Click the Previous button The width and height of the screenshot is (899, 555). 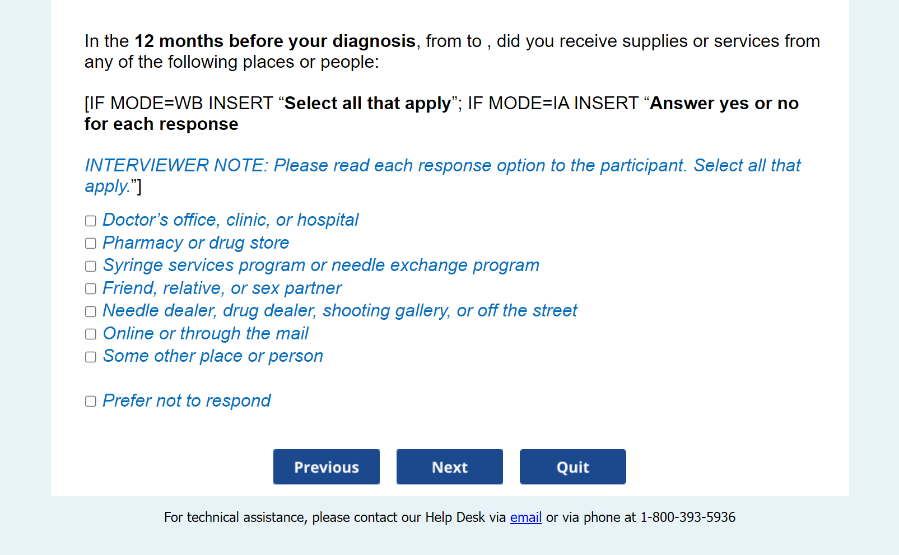click(x=327, y=467)
